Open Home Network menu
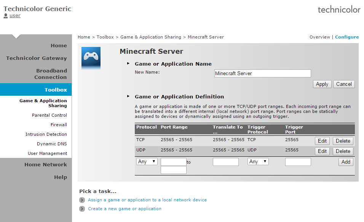 (x=46, y=164)
